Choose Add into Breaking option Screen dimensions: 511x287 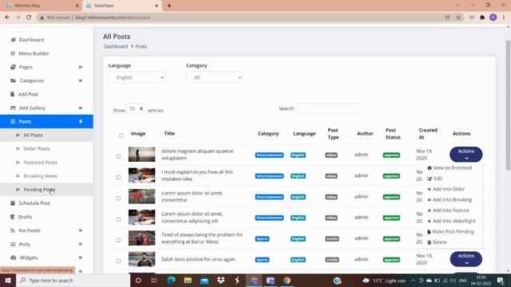point(450,200)
